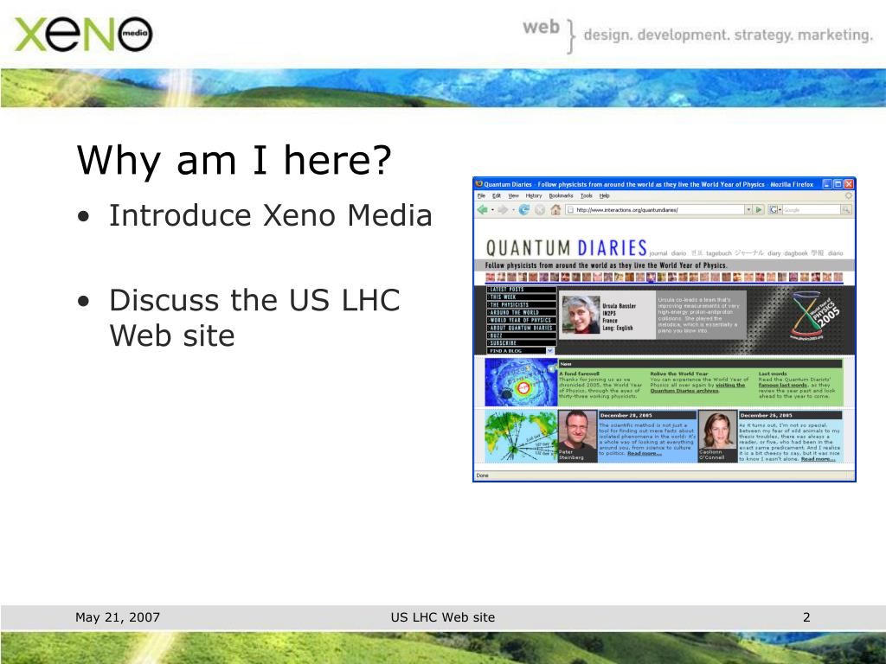
Task: Click the 'Why am I here?' slide title
Action: coord(234,160)
